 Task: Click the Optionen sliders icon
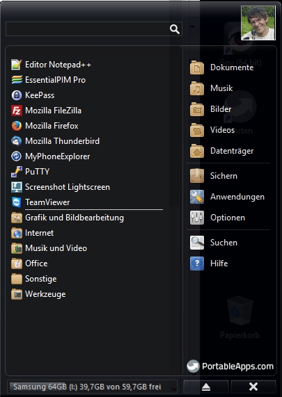[x=197, y=218]
